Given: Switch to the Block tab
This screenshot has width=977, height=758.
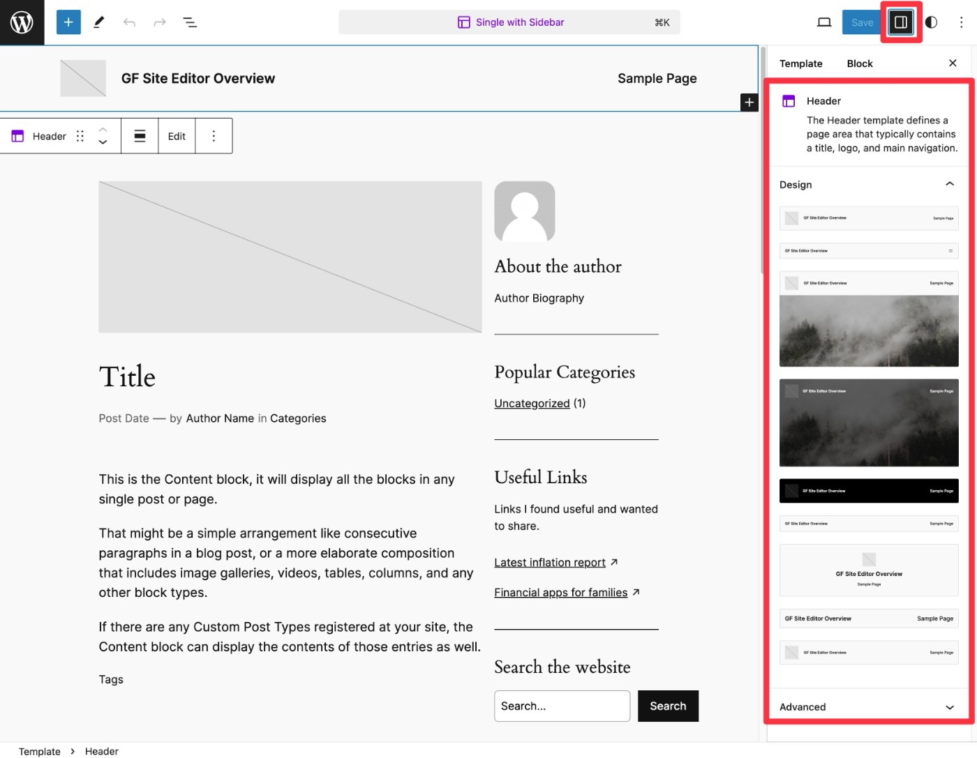Looking at the screenshot, I should [860, 63].
